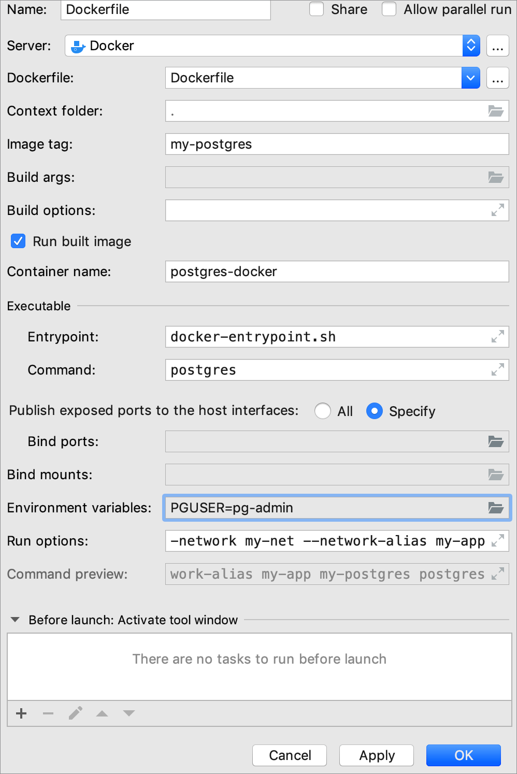This screenshot has height=774, width=517.
Task: Expand the Command field editor
Action: click(x=498, y=370)
